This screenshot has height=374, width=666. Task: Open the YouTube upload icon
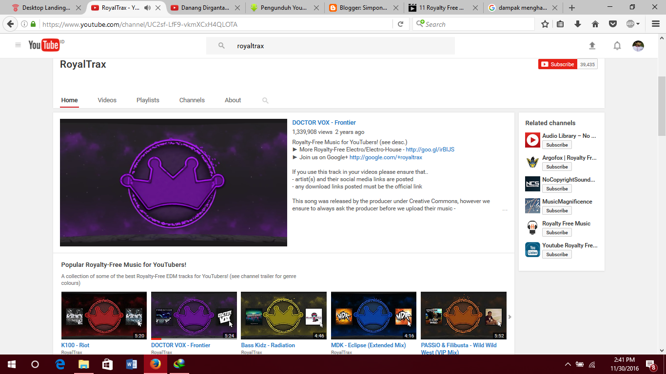click(592, 46)
